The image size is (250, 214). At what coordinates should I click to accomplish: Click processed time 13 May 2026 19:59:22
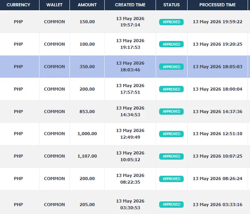(x=218, y=22)
